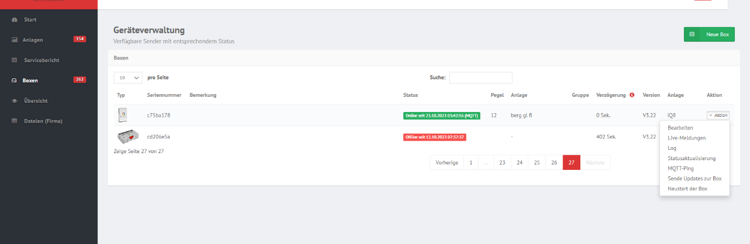750x244 pixels.
Task: Click serial number cd206e5a
Action: [159, 137]
